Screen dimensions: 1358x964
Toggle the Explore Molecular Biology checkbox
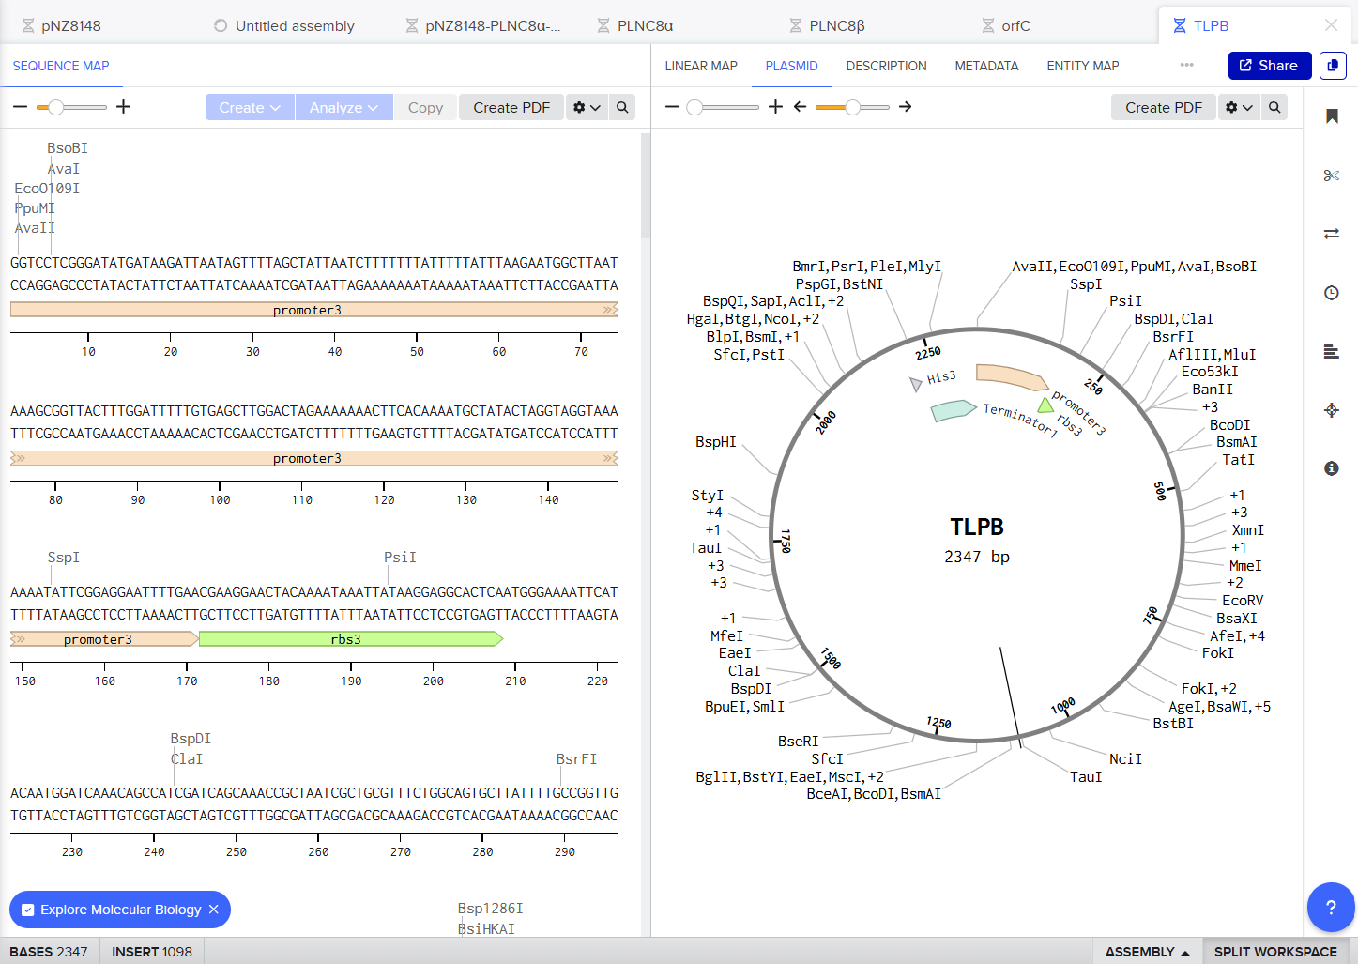(28, 910)
